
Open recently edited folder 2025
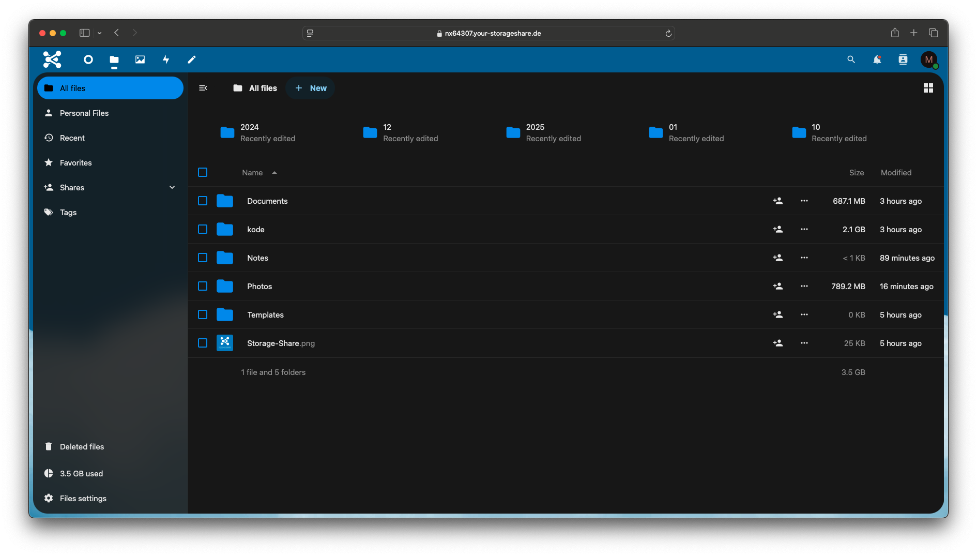544,132
